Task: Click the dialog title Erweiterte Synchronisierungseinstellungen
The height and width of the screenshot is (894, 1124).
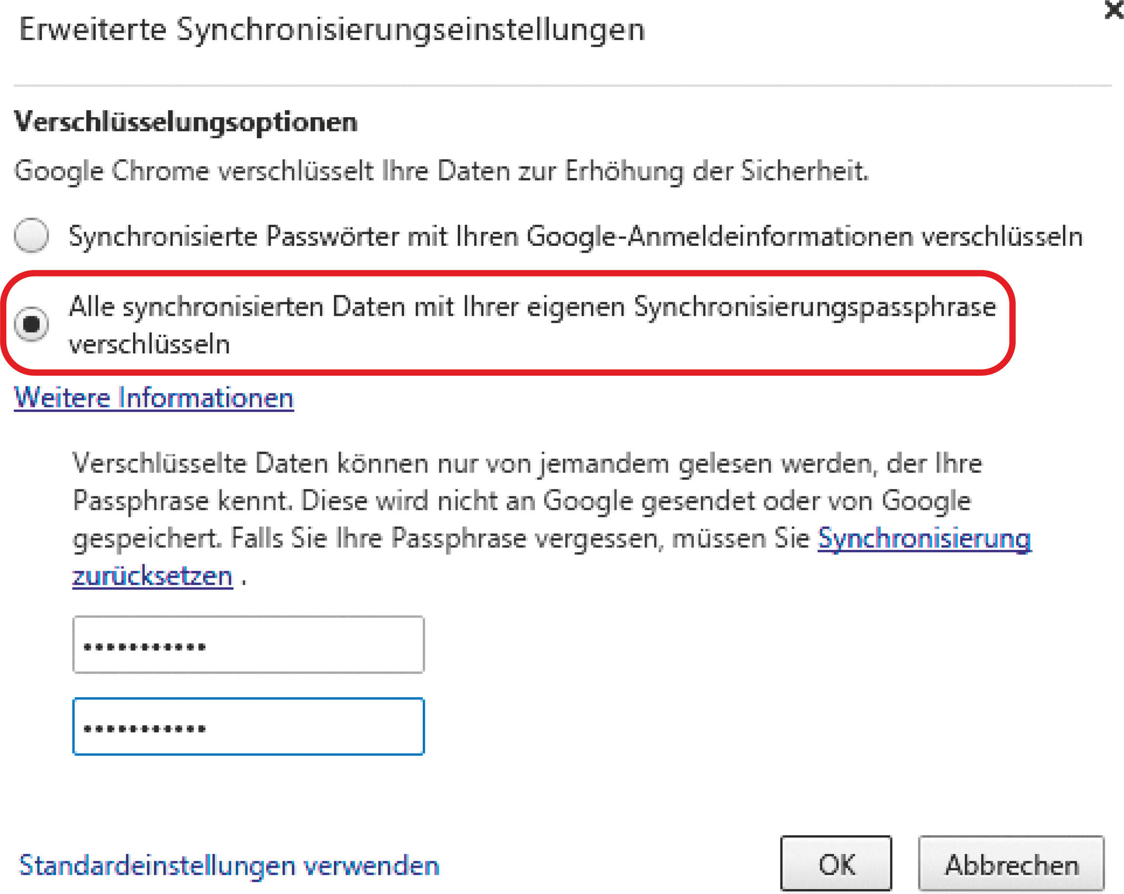Action: point(332,30)
